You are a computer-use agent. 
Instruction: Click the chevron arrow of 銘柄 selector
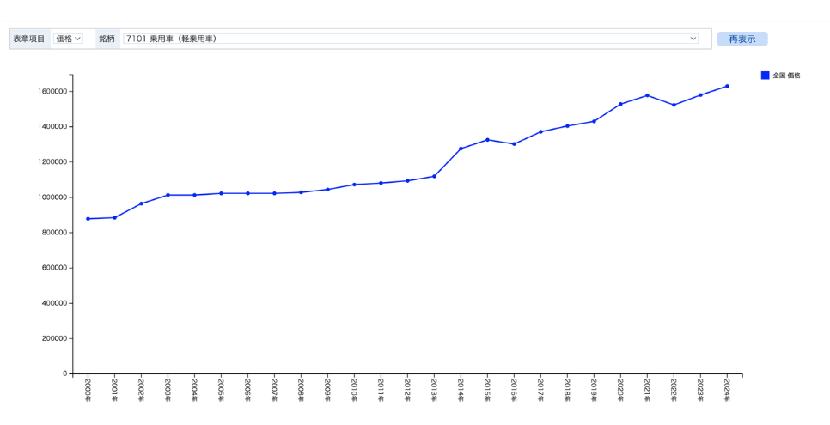[x=693, y=39]
